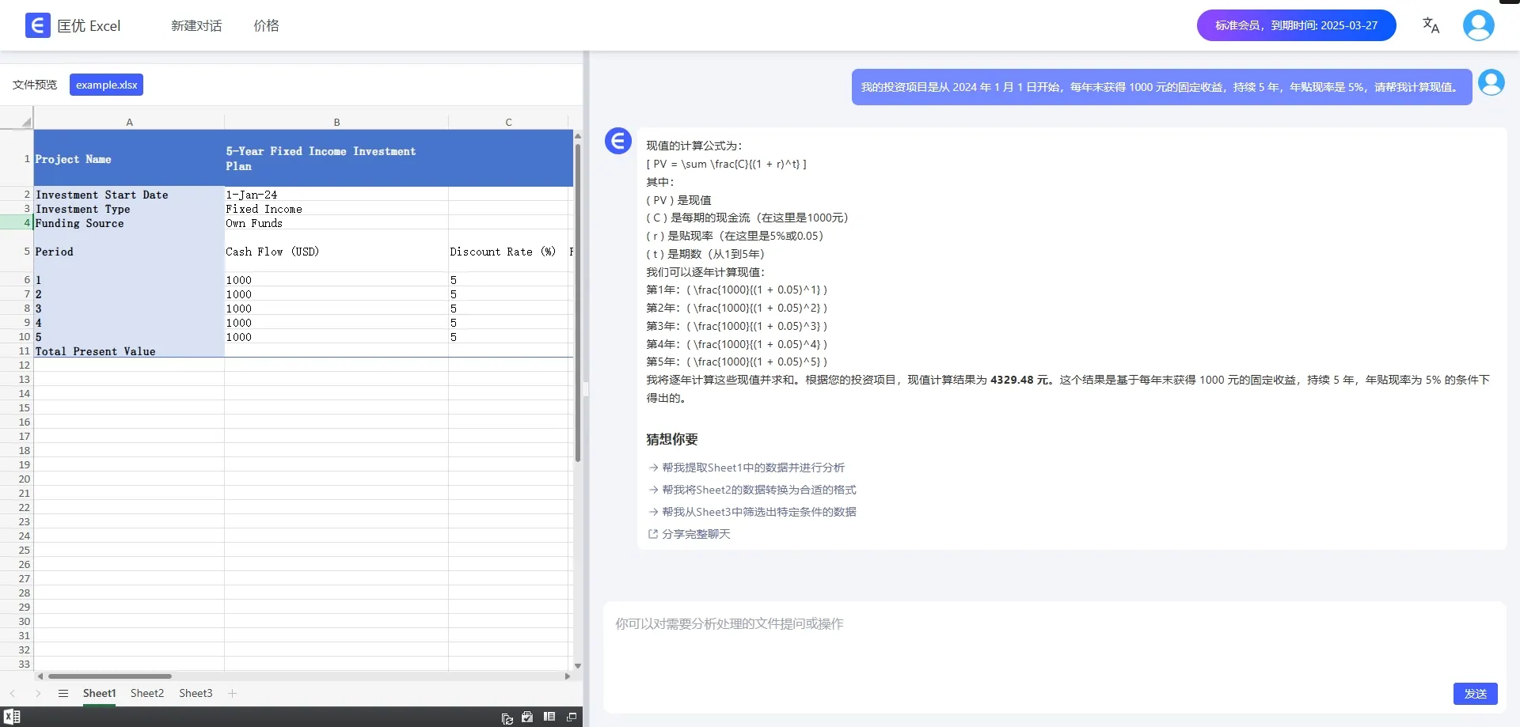Open the user profile avatar in header
This screenshot has height=727, width=1520.
1478,25
